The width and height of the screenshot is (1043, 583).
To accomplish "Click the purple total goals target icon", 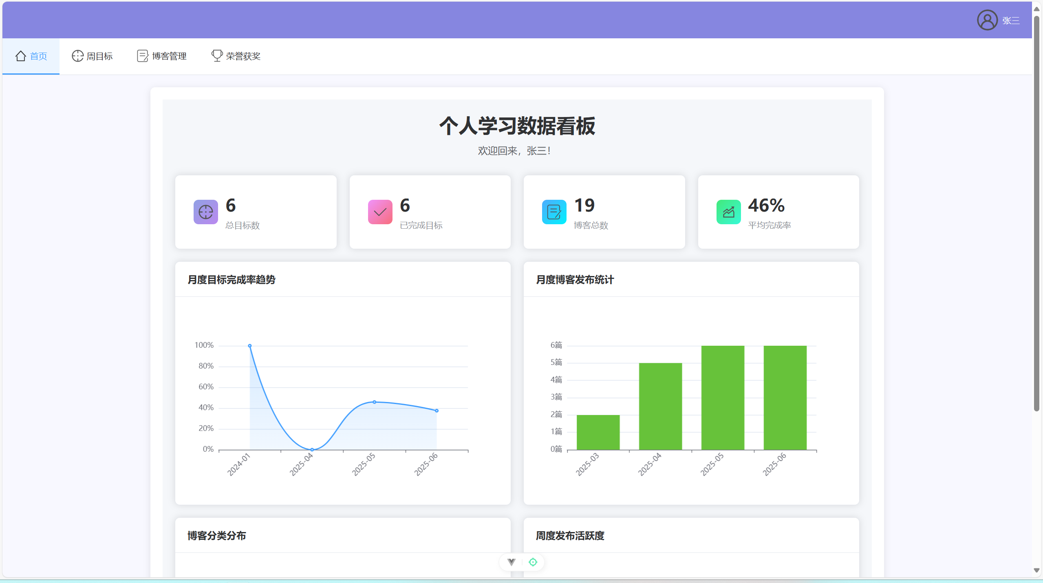I will click(206, 212).
